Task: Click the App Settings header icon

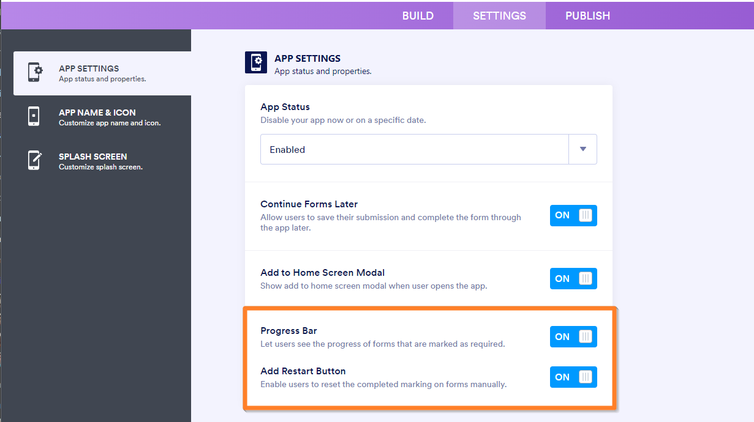Action: click(x=256, y=62)
